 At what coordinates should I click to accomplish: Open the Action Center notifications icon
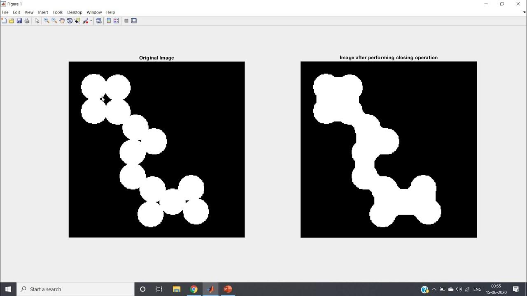(x=516, y=289)
